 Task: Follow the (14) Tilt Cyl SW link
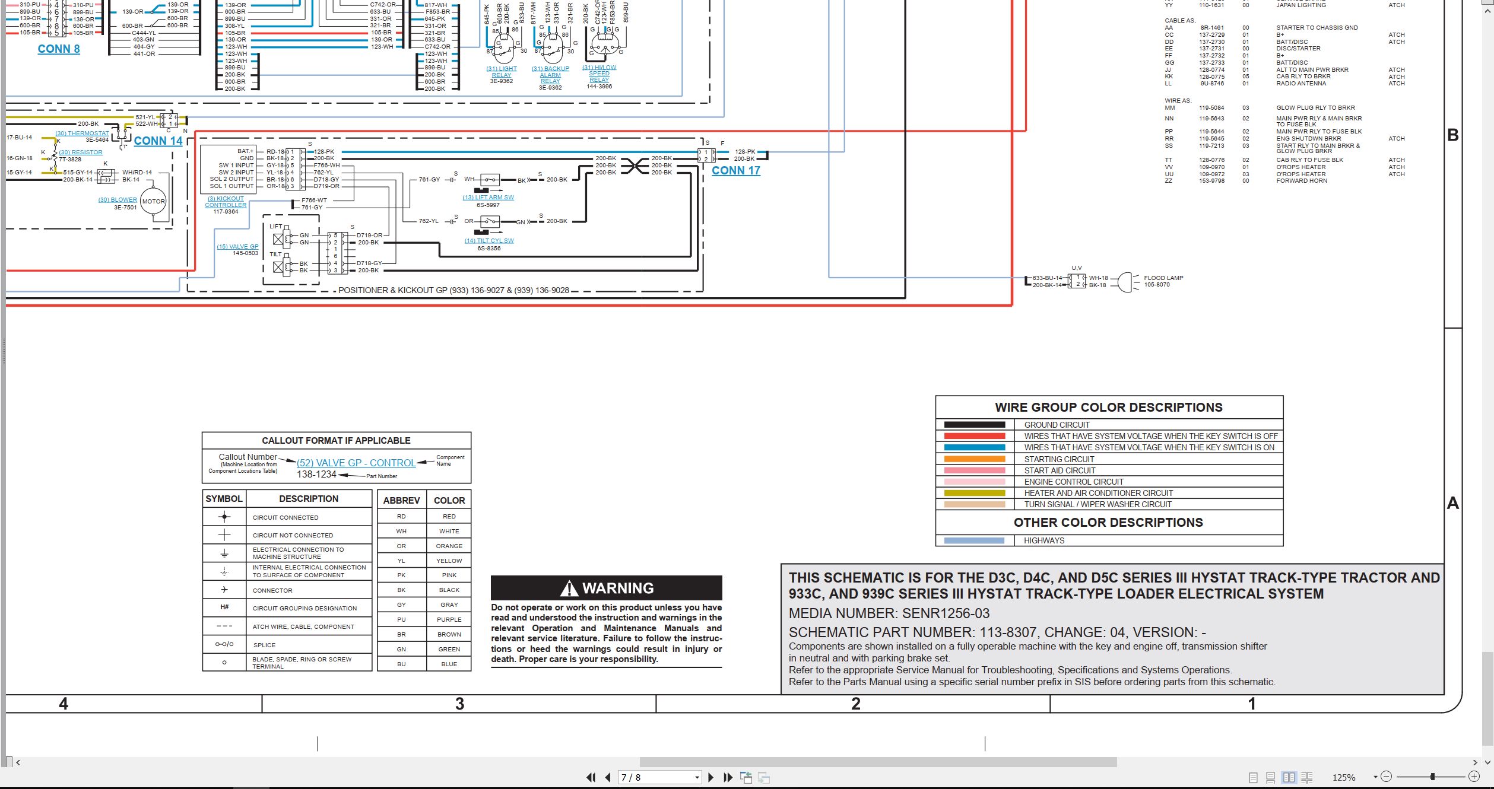(489, 241)
